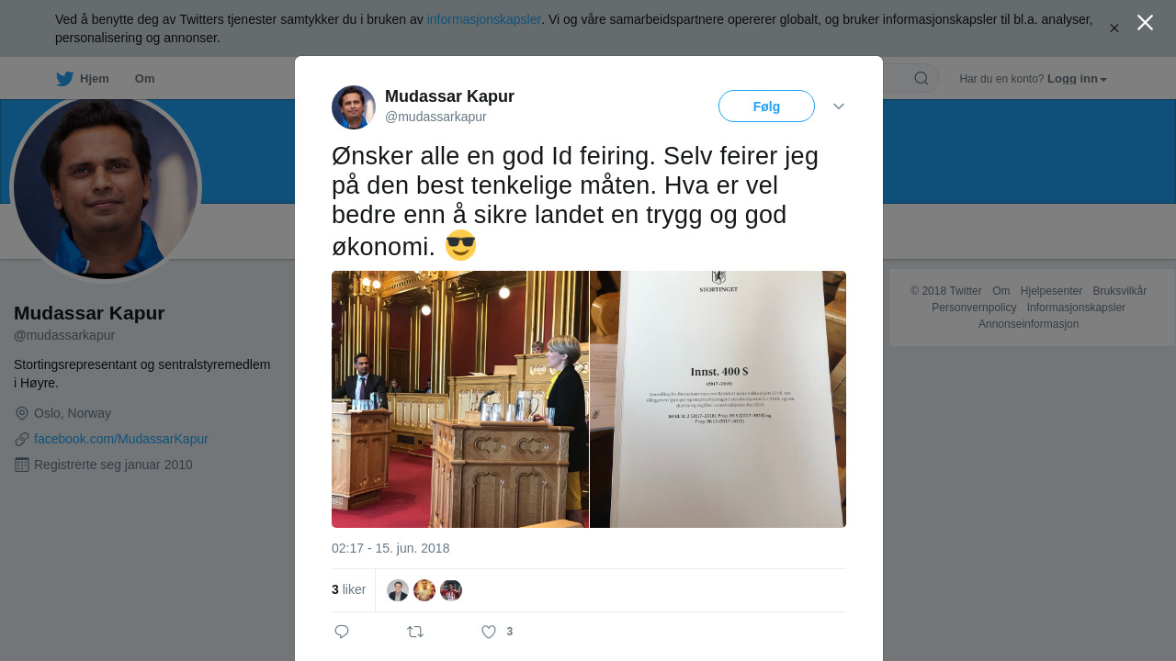Expand tweet options chevron beside Følg

(839, 106)
